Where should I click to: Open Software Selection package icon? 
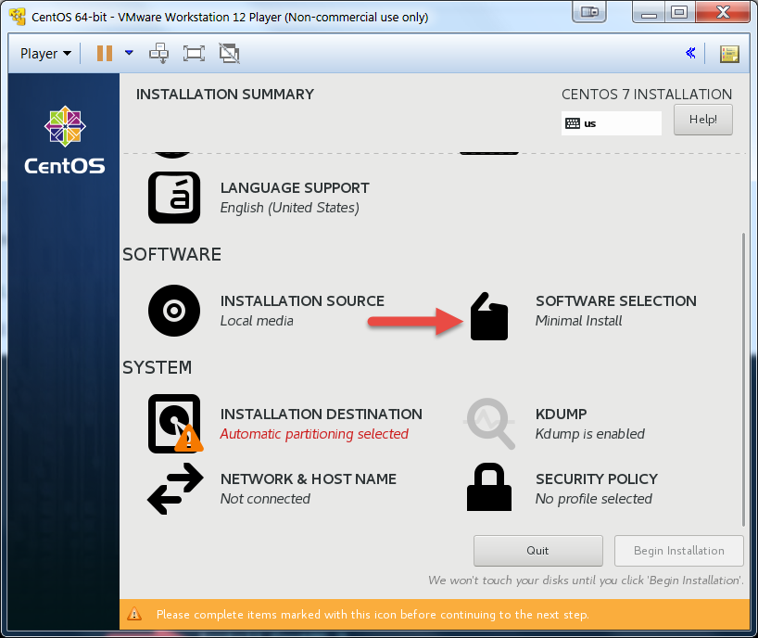[x=489, y=316]
